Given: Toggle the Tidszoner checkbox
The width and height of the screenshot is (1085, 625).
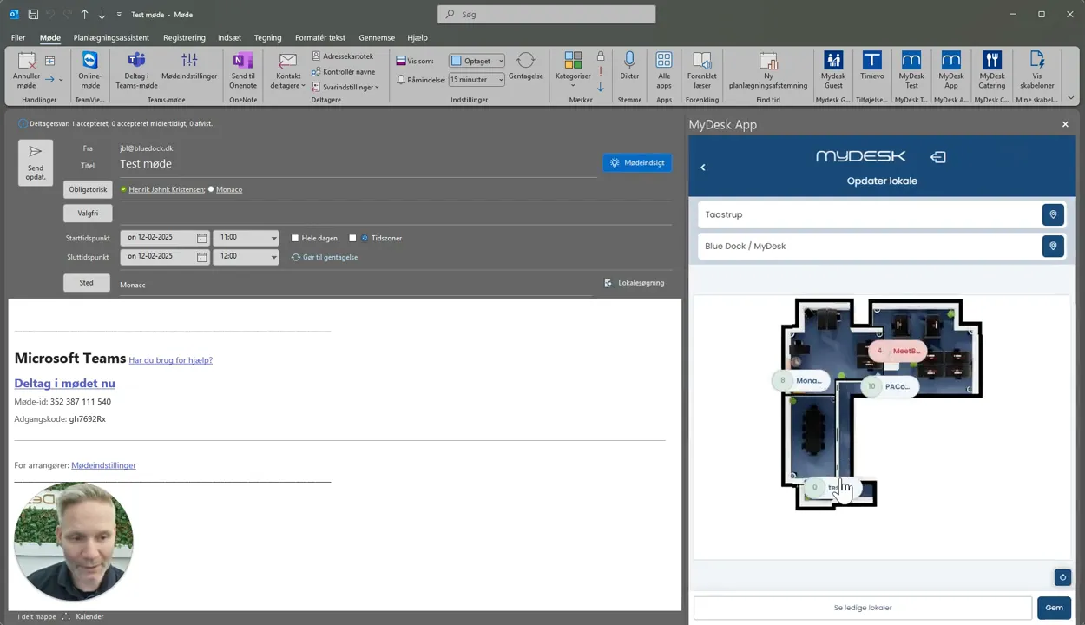Looking at the screenshot, I should tap(352, 238).
